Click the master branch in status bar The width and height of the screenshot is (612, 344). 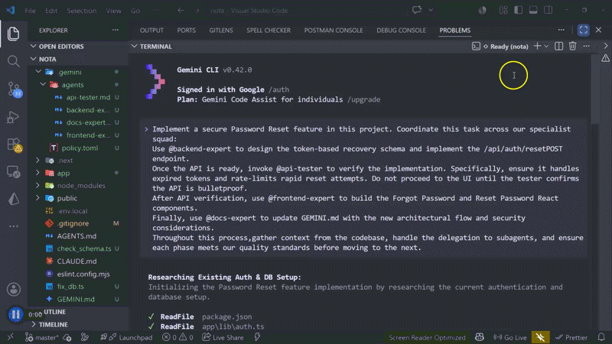point(42,337)
